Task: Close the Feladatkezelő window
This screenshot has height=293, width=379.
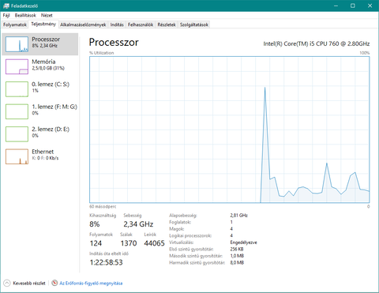Action: click(x=370, y=6)
